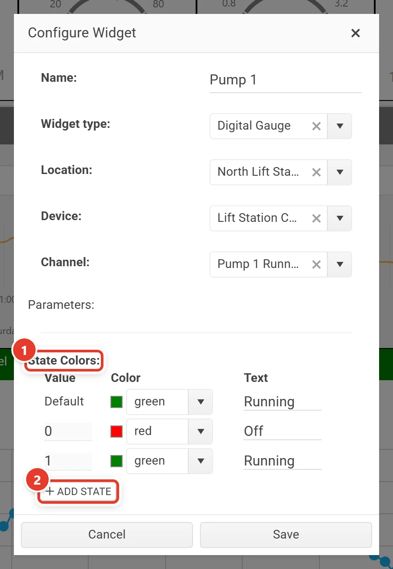Click the Device label
The width and height of the screenshot is (393, 569).
pos(61,216)
